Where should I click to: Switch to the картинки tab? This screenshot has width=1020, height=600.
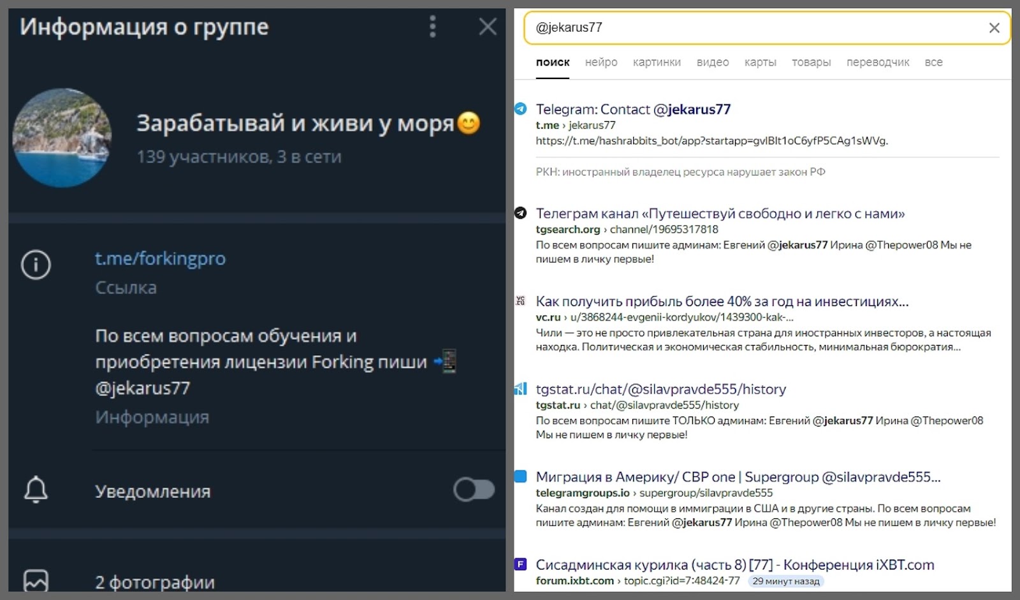point(657,62)
